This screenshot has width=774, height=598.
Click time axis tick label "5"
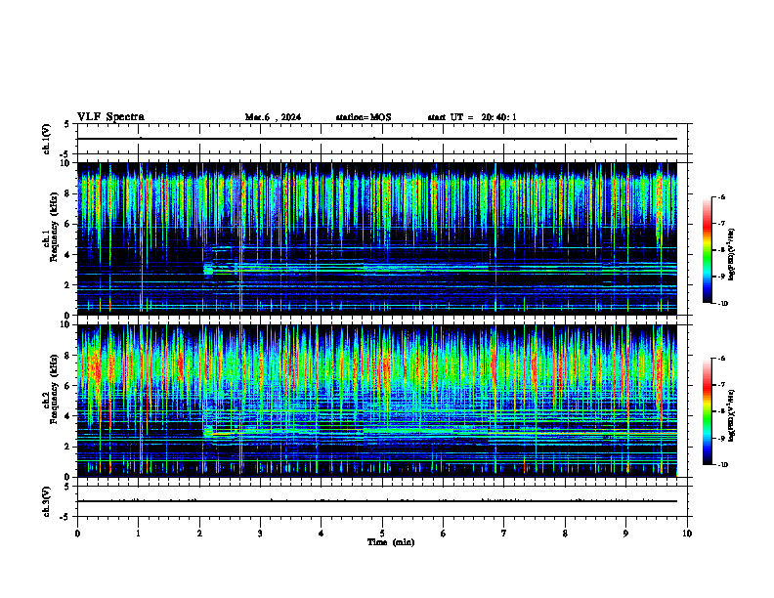point(382,534)
